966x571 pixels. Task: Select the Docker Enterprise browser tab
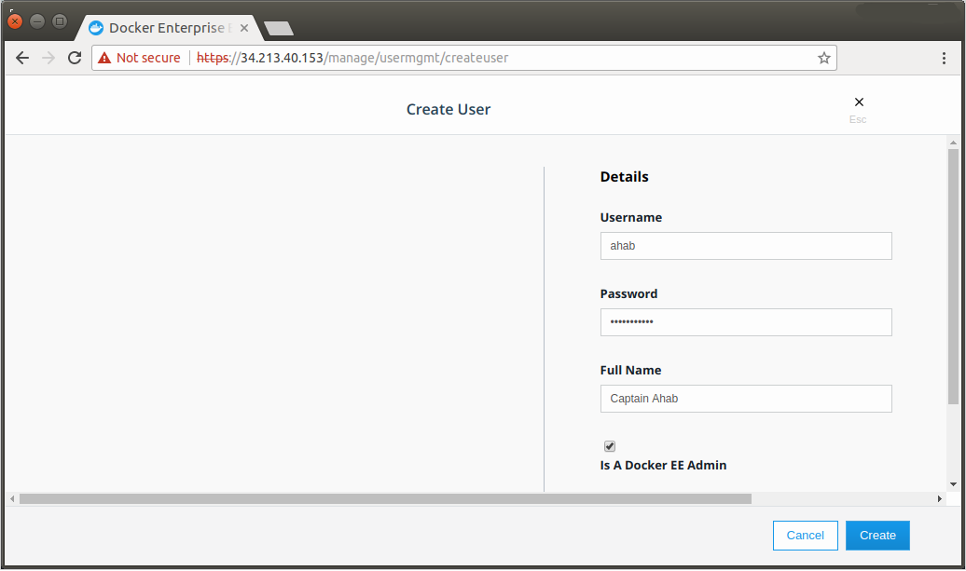159,28
